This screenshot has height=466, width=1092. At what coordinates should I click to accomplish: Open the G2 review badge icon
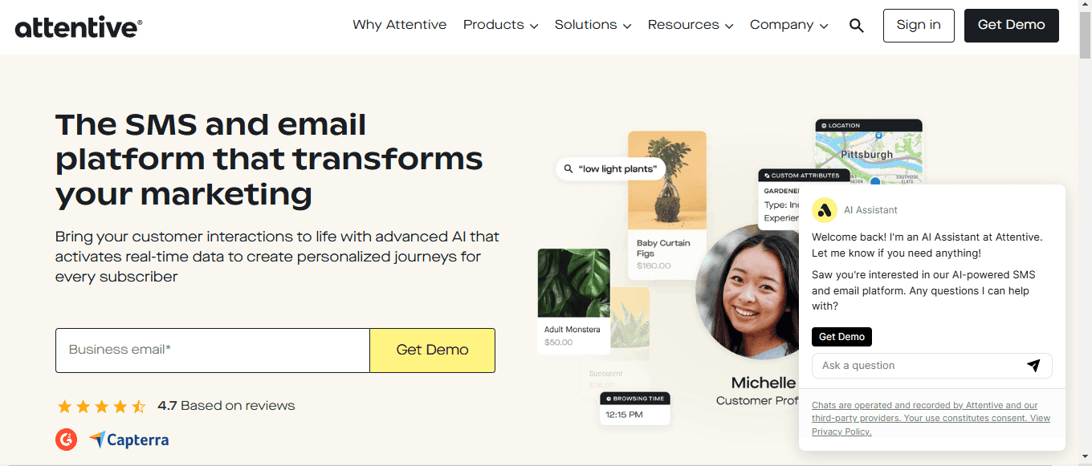(67, 440)
